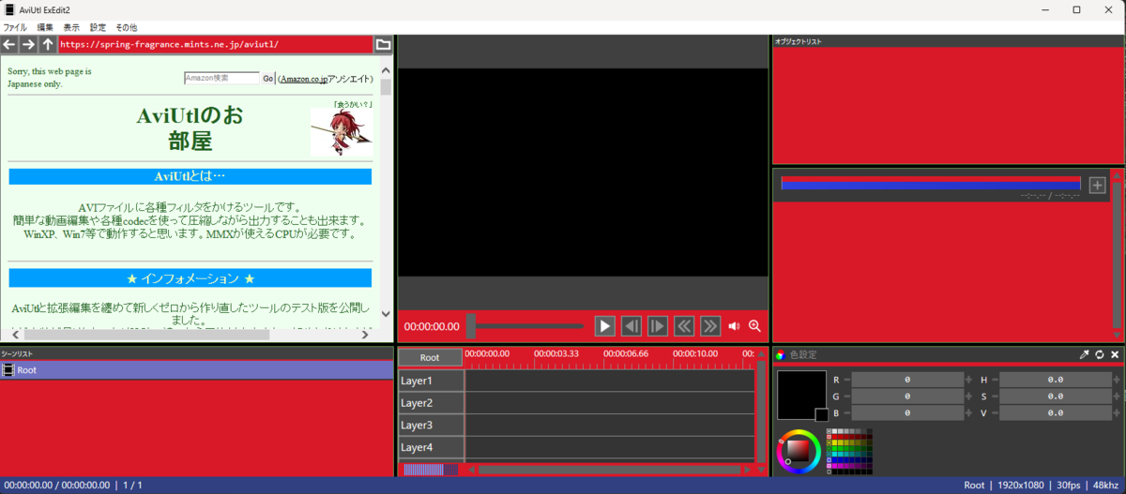Click the Root scene button on the timeline
The width and height of the screenshot is (1126, 494).
[x=430, y=357]
